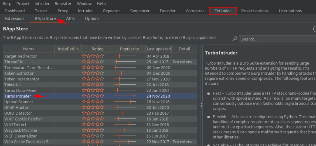Image resolution: width=316 pixels, height=146 pixels.
Task: Click the magnifier search icon
Action: pos(235,39)
